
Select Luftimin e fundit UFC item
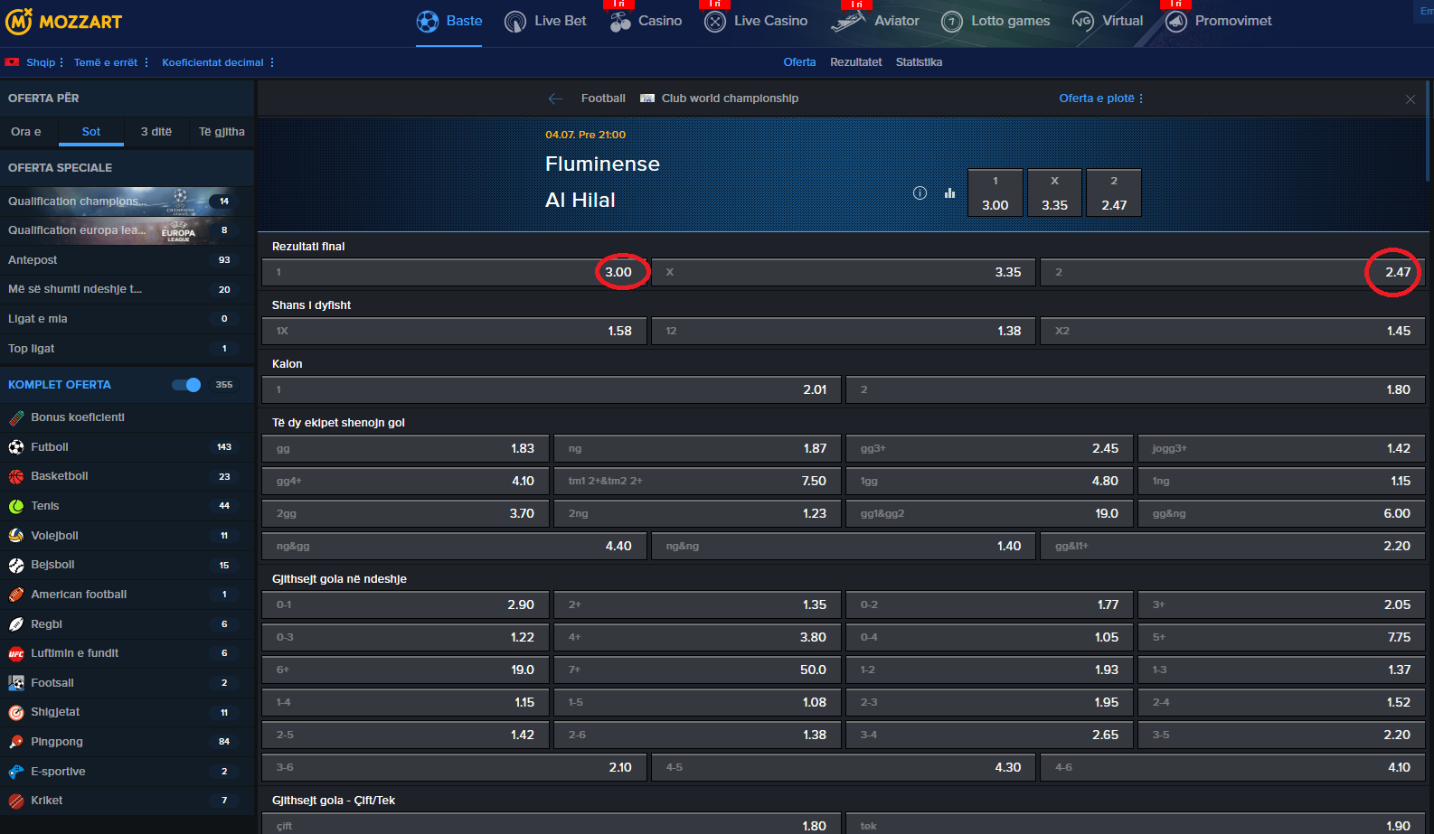click(127, 653)
